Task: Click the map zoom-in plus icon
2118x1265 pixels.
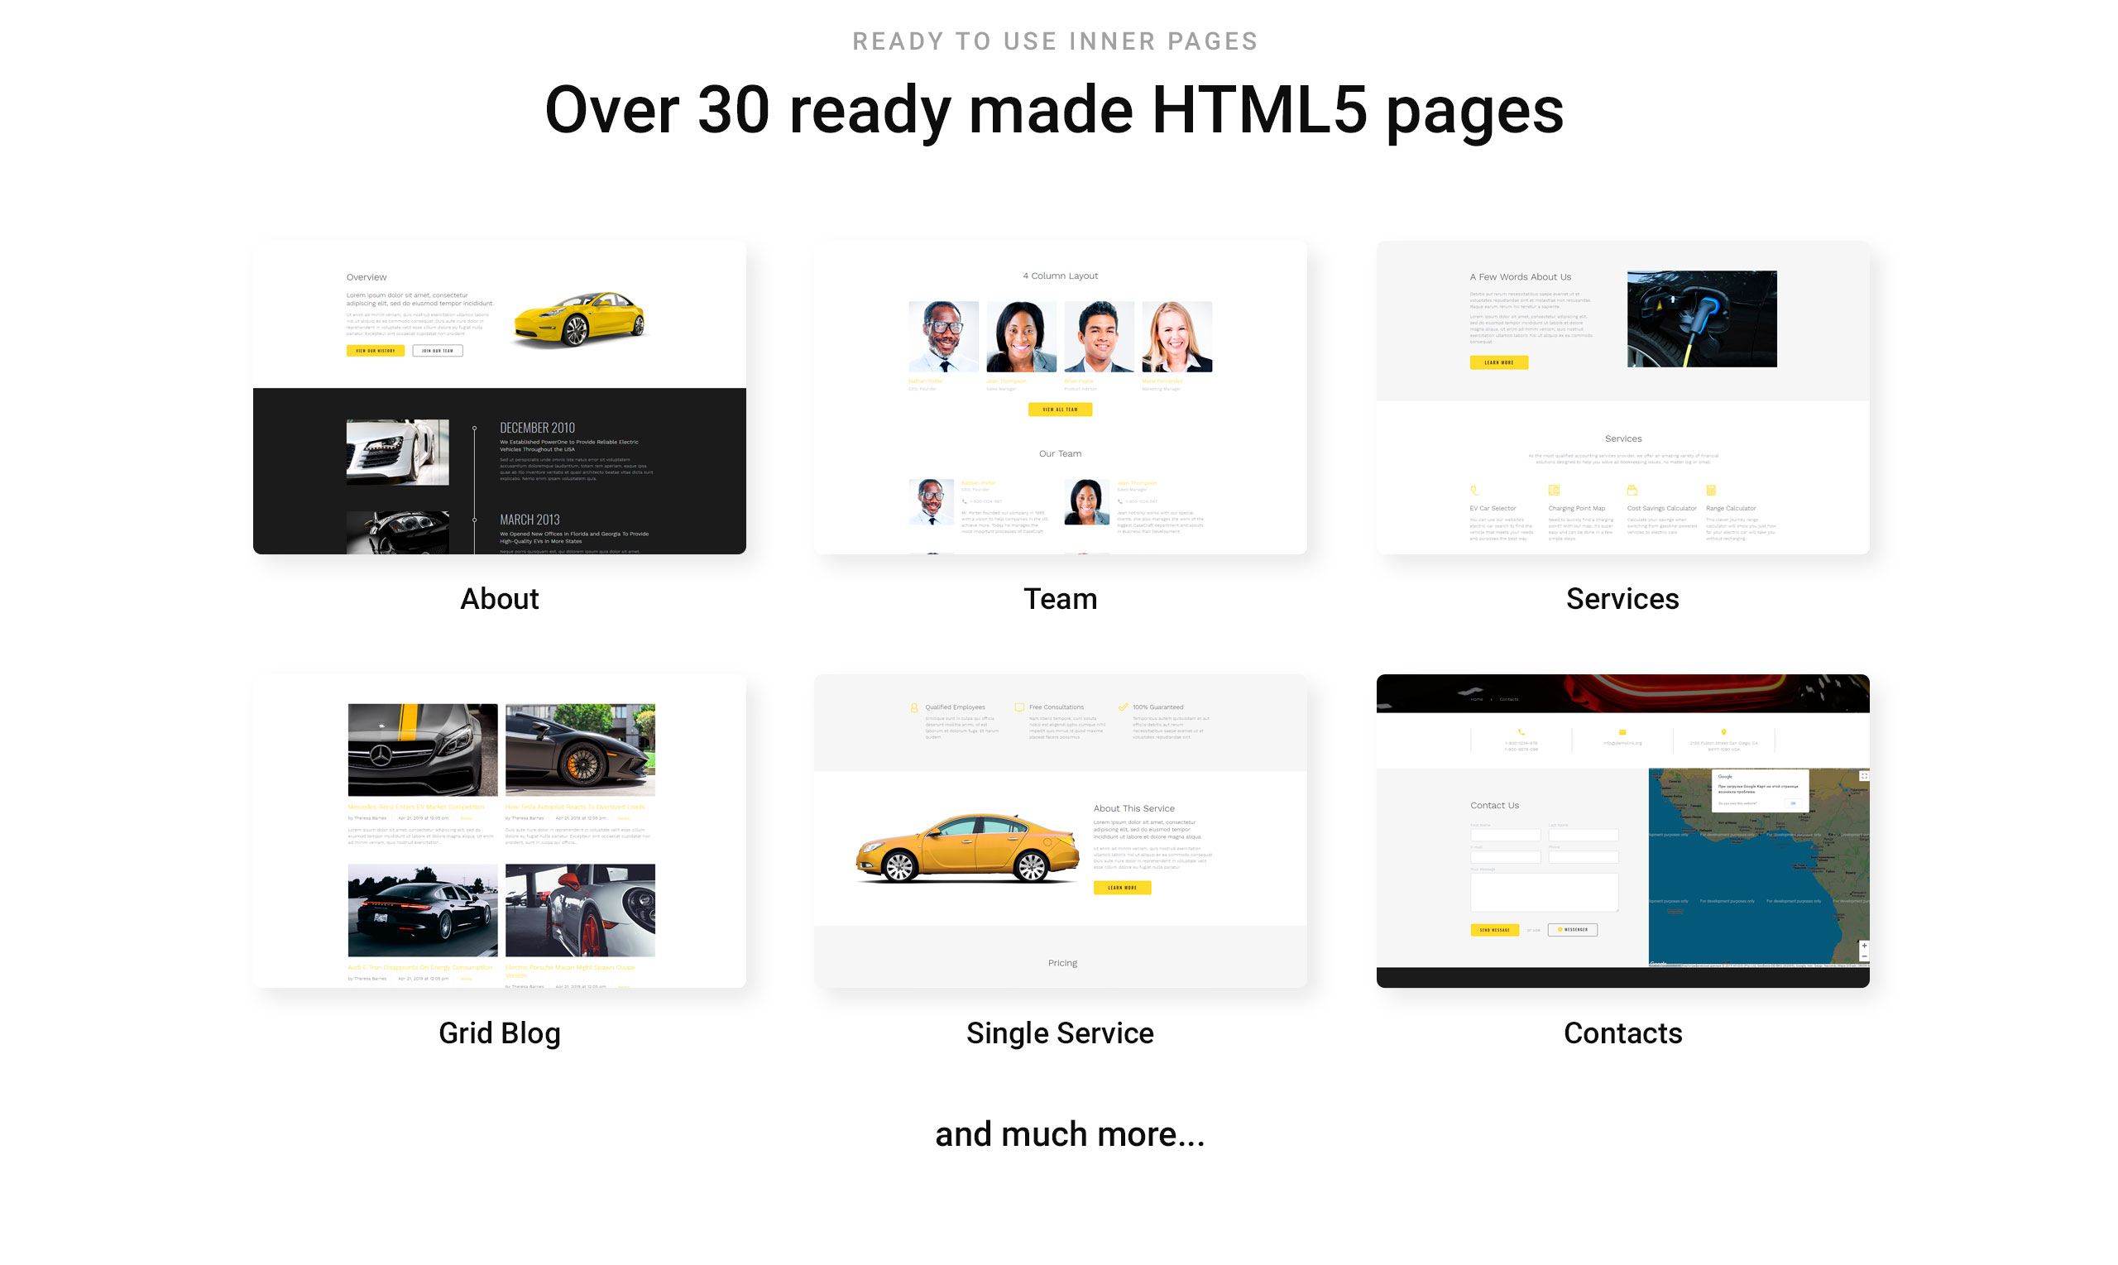Action: coord(1864,946)
